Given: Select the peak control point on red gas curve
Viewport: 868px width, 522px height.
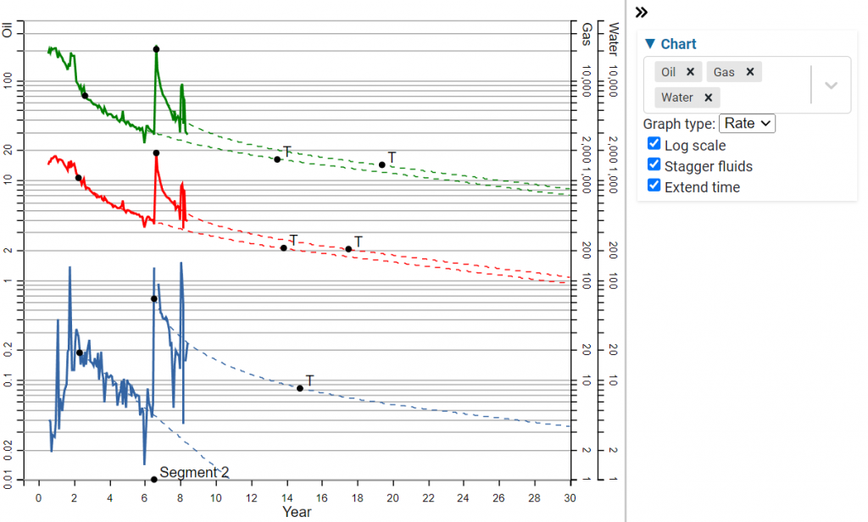Looking at the screenshot, I should pyautogui.click(x=156, y=153).
